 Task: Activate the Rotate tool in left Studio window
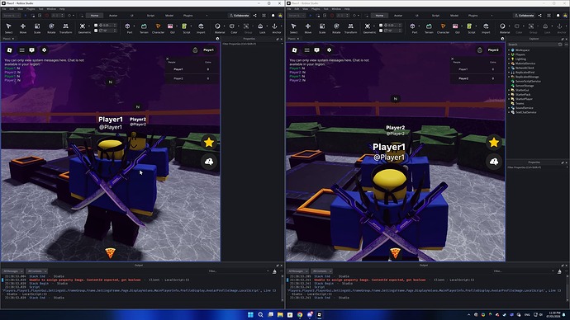point(51,28)
